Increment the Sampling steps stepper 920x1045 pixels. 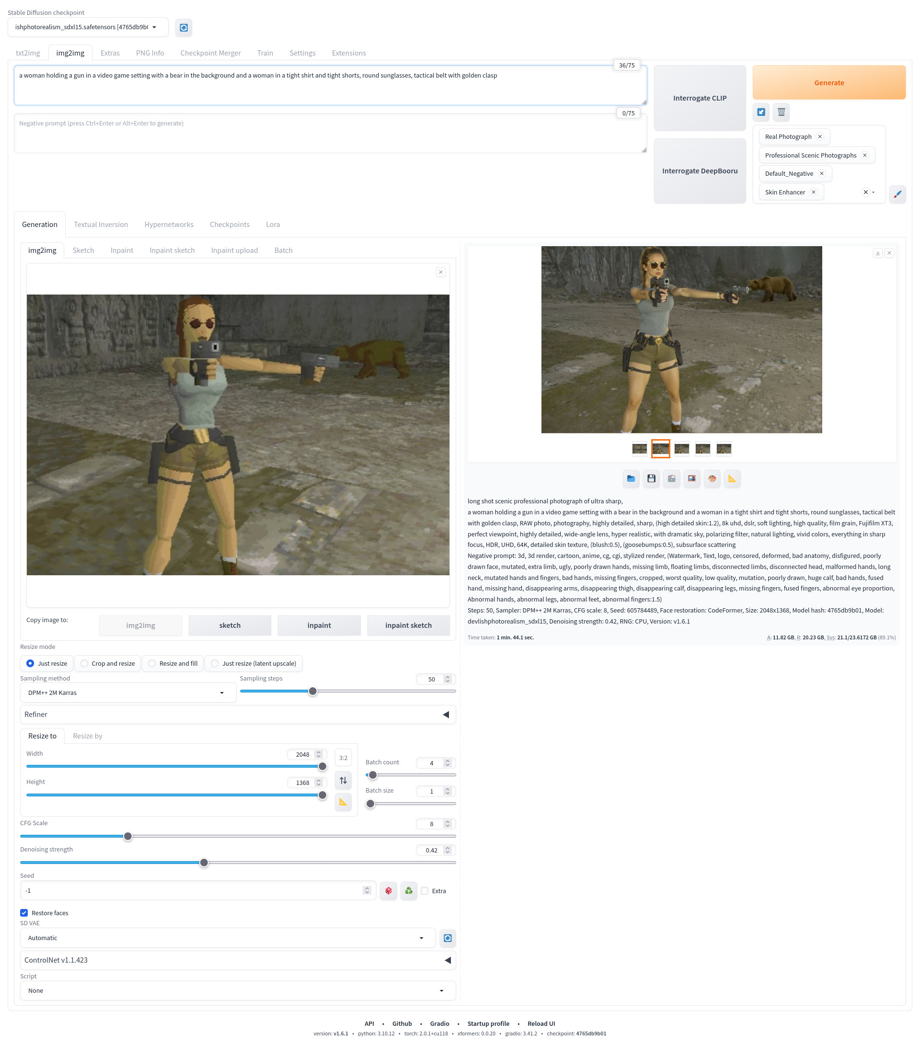pyautogui.click(x=448, y=677)
